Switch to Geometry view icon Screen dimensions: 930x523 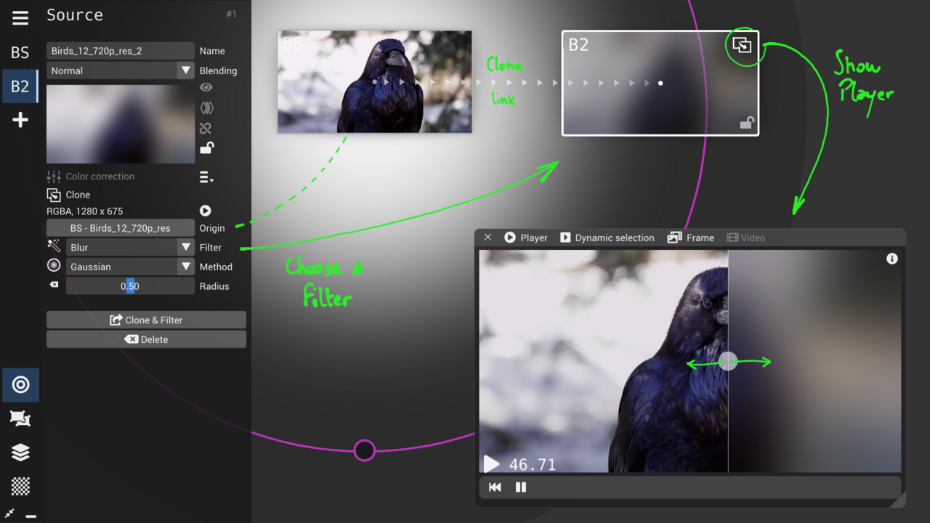20,418
